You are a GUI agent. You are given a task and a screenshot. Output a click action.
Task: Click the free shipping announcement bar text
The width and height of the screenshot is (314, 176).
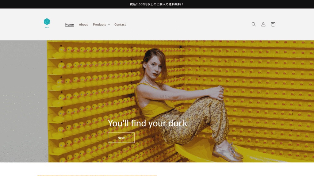coord(157,4)
